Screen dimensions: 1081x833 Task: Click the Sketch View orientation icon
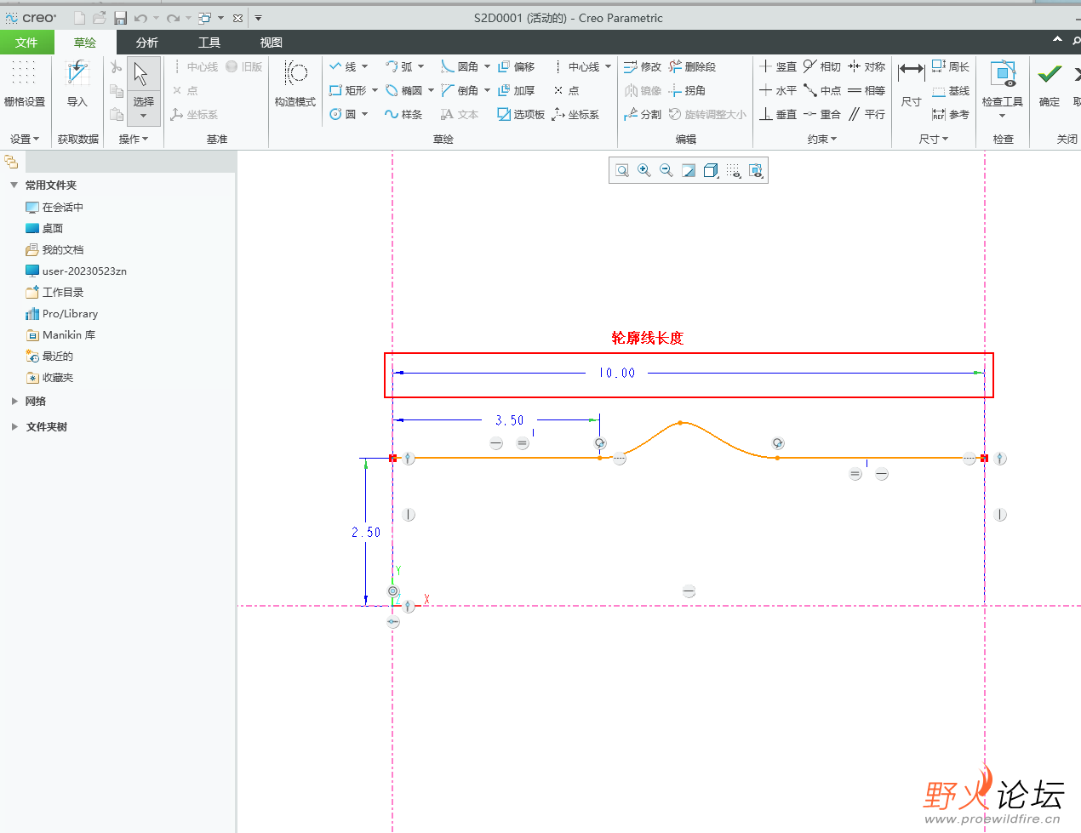(x=689, y=171)
